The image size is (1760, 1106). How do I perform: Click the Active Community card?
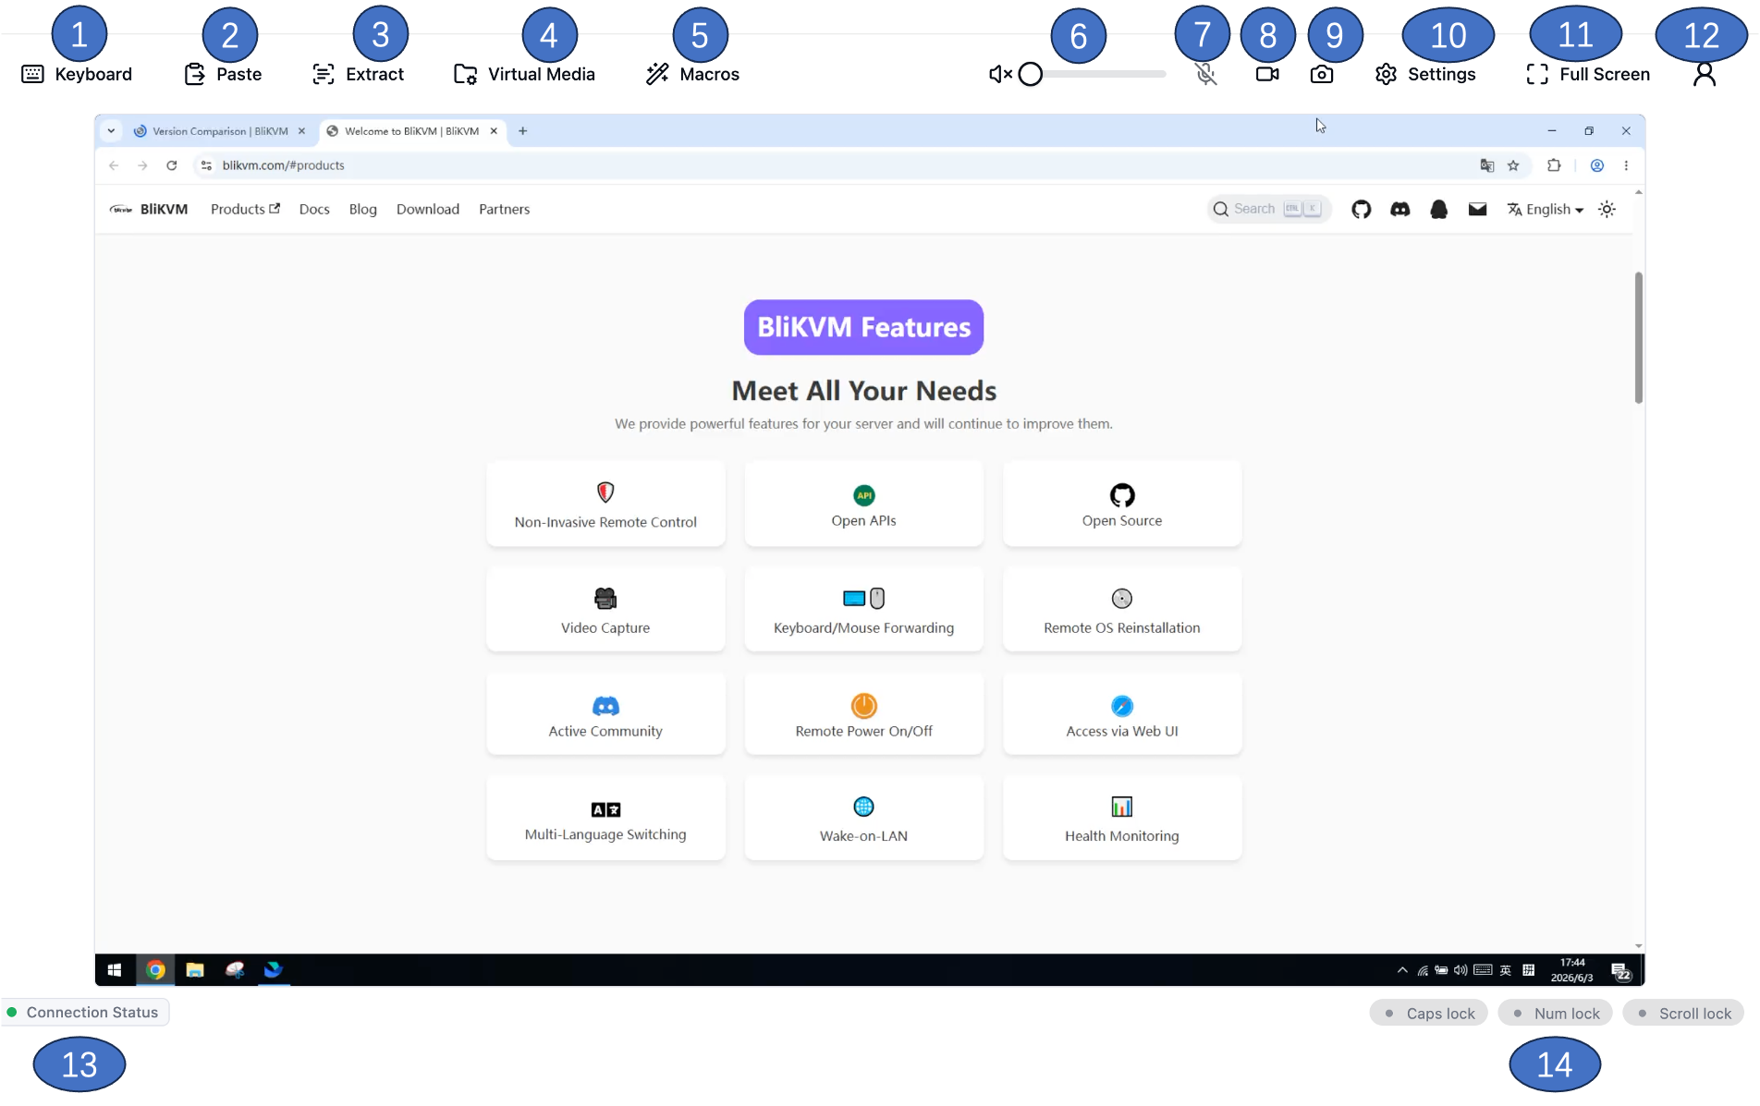click(x=605, y=713)
